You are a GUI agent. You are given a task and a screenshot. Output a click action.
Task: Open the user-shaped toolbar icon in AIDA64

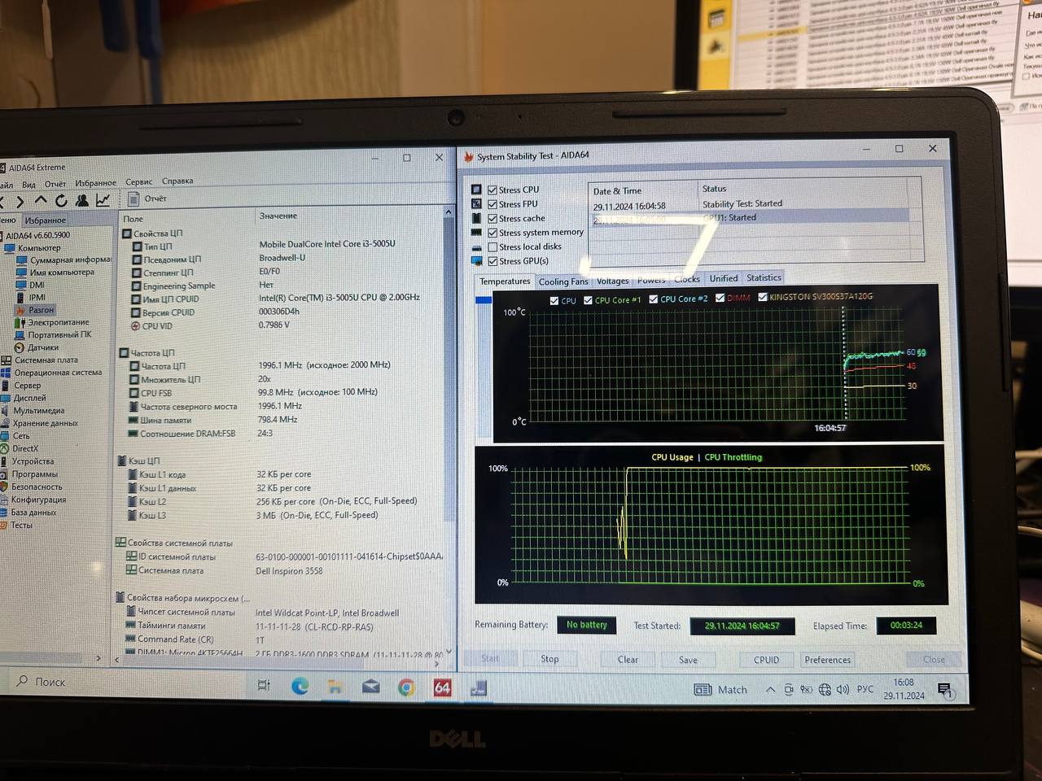coord(82,200)
